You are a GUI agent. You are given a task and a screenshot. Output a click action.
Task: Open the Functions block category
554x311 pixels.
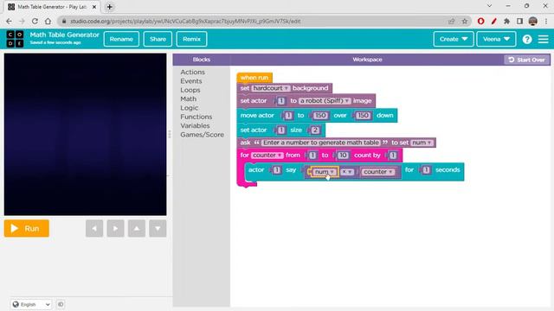[196, 117]
